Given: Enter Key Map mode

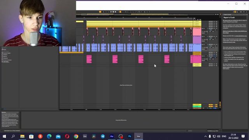Looking at the screenshot, I should point(237,12).
